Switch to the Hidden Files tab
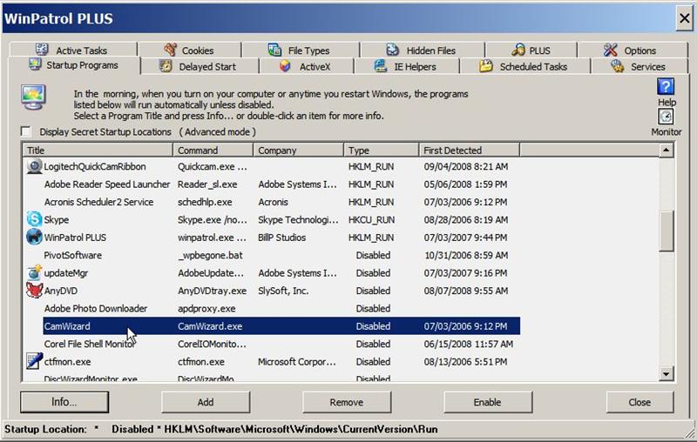 [423, 50]
